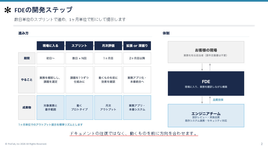Click the up arrow below お客様の現場
This screenshot has width=268, height=150.
coord(210,67)
